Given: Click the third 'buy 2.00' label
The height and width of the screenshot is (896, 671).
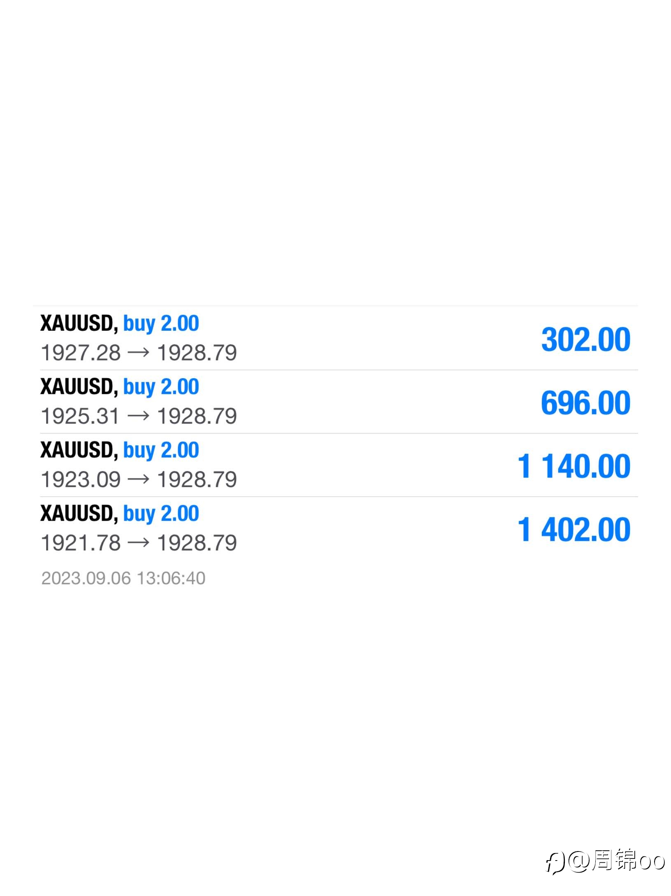Looking at the screenshot, I should (x=161, y=450).
